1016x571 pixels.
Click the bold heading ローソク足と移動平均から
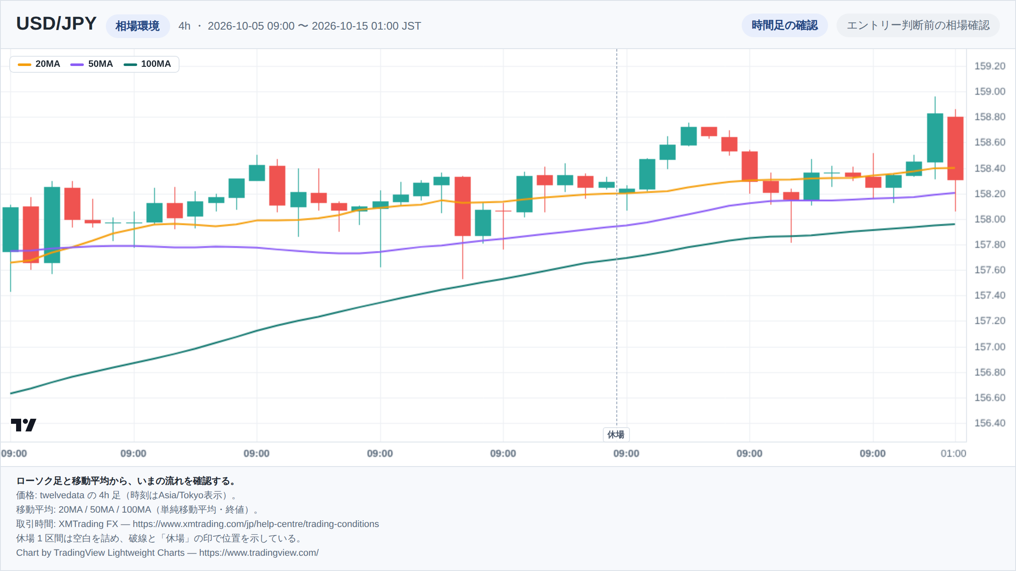click(x=127, y=481)
